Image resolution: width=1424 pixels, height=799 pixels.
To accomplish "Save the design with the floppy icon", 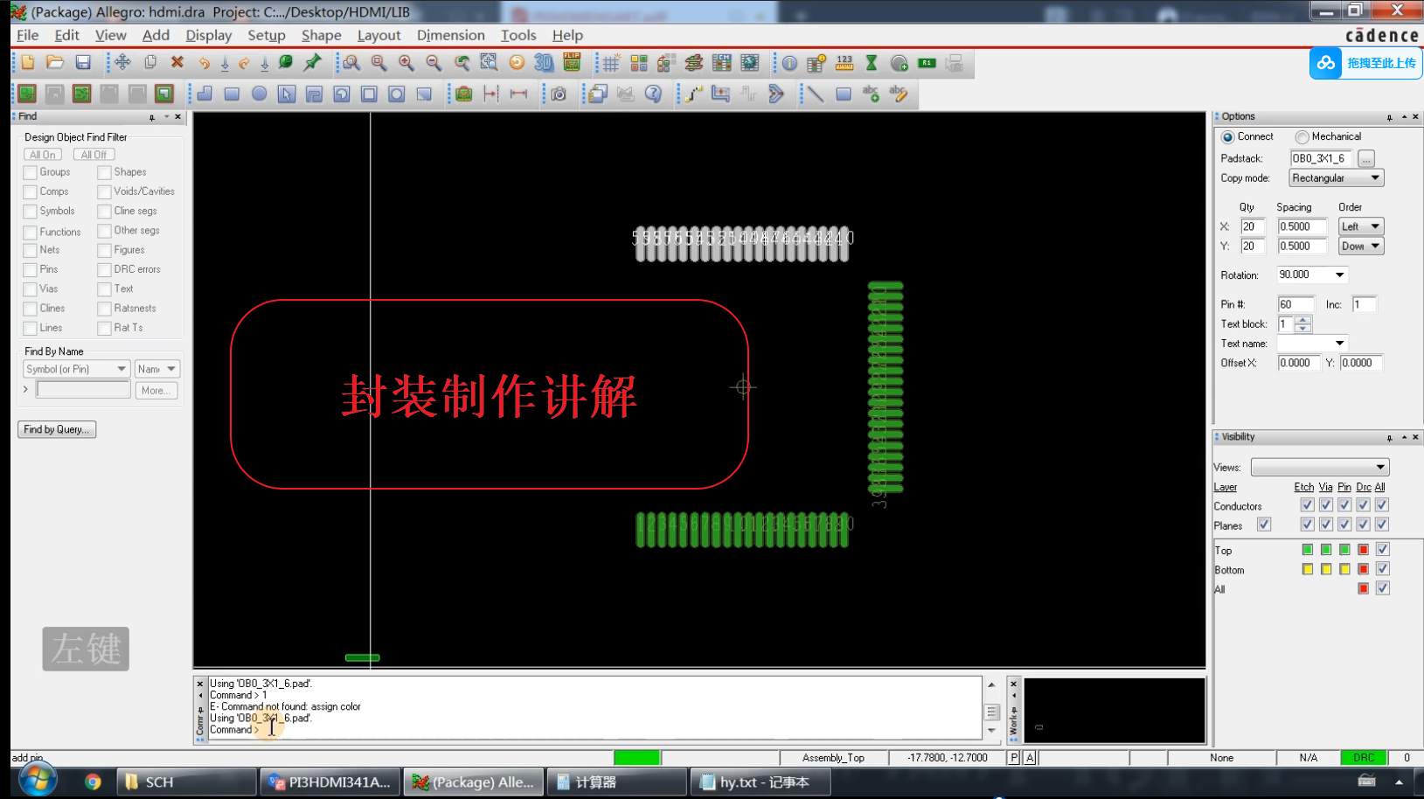I will coord(83,63).
